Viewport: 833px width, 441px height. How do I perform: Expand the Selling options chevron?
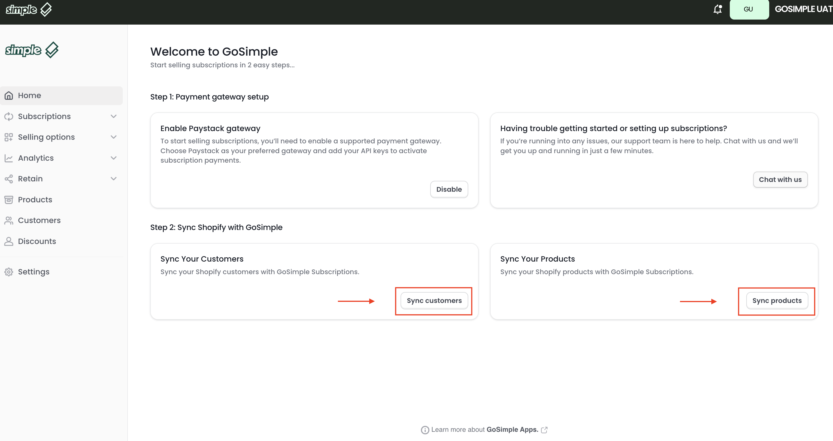[114, 137]
